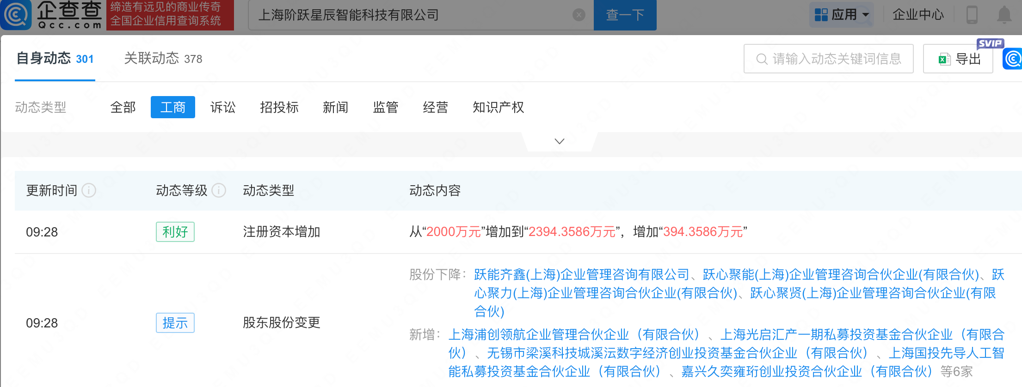This screenshot has height=387, width=1022.
Task: Click info icon beside 动态等级
Action: click(x=219, y=190)
